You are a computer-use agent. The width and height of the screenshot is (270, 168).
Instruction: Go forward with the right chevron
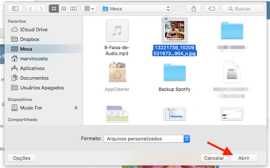pos(41,9)
